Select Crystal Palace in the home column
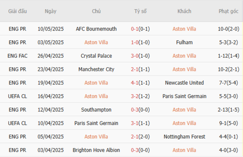 [96, 56]
